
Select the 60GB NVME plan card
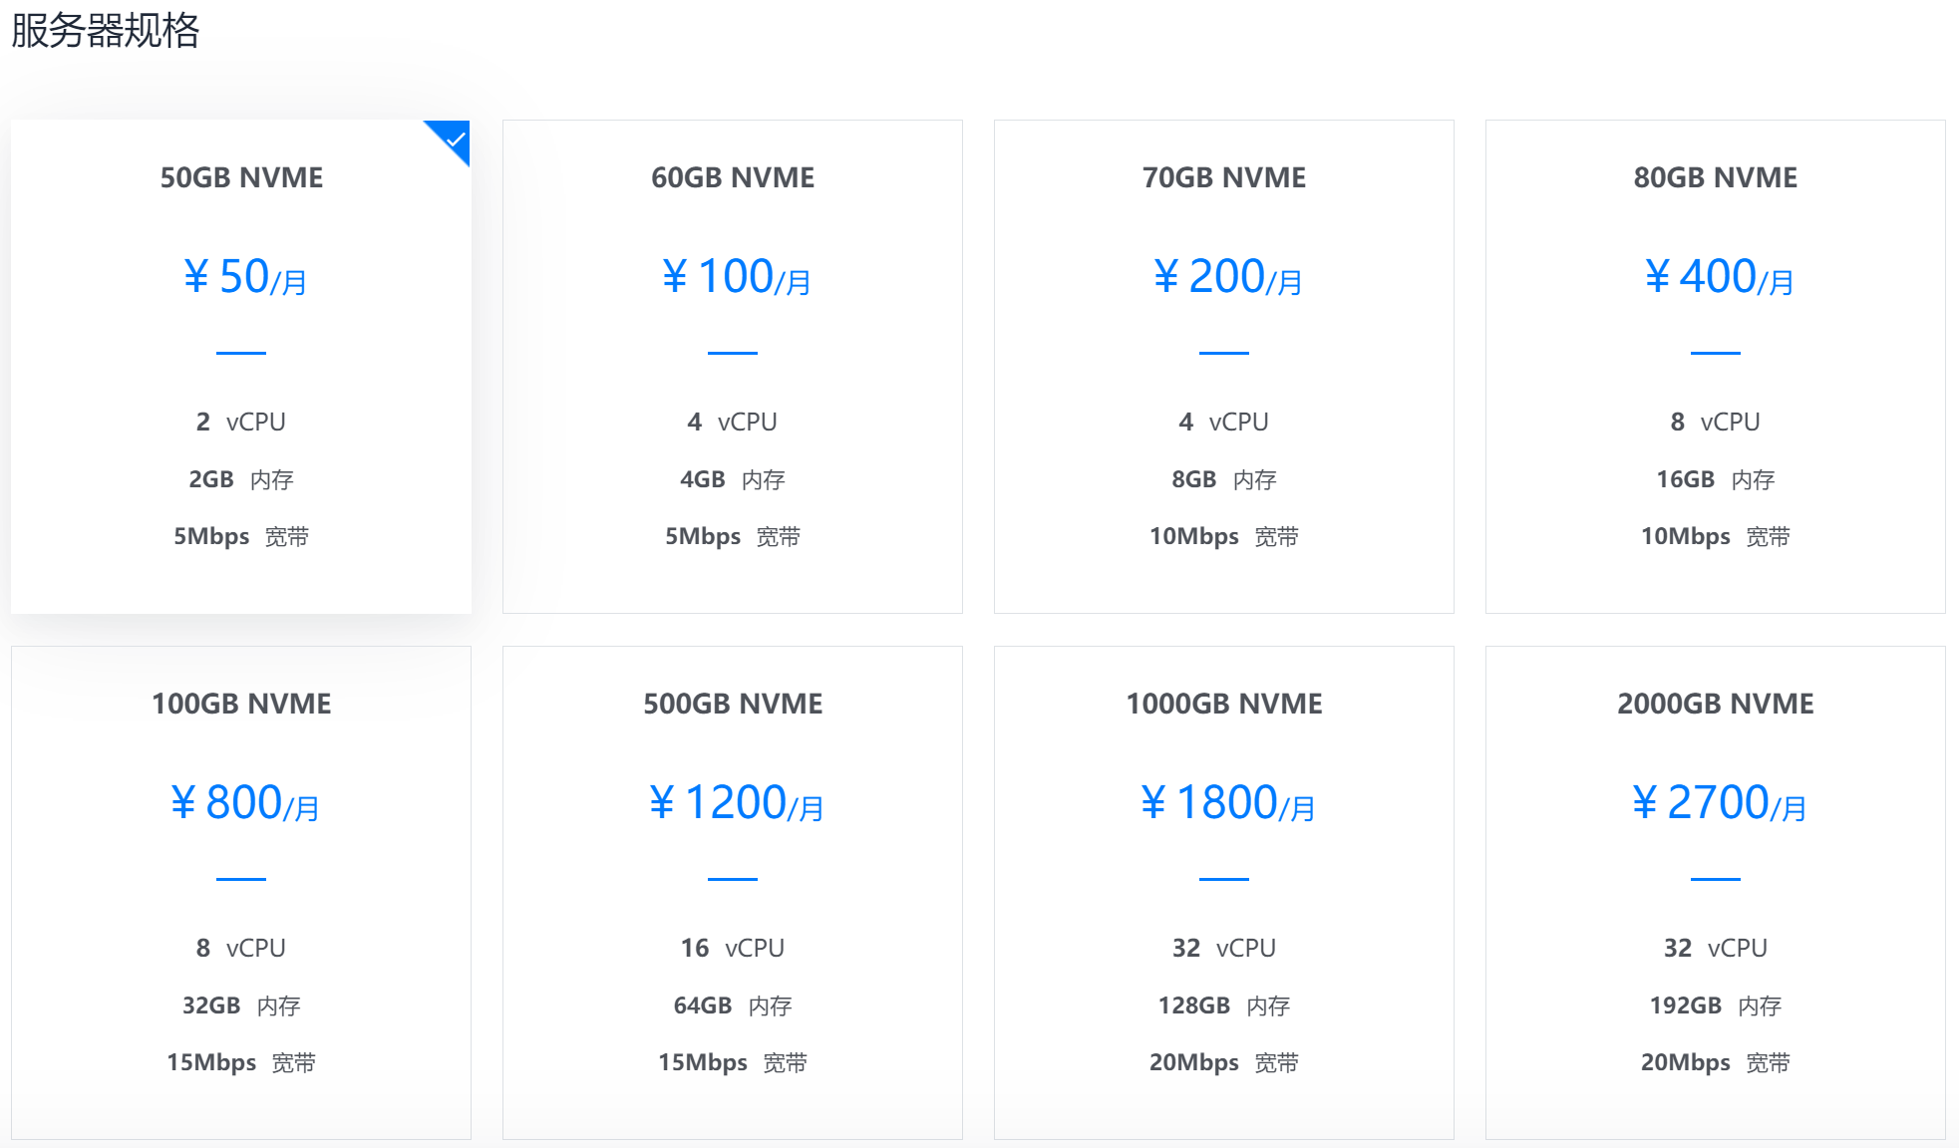pos(733,366)
